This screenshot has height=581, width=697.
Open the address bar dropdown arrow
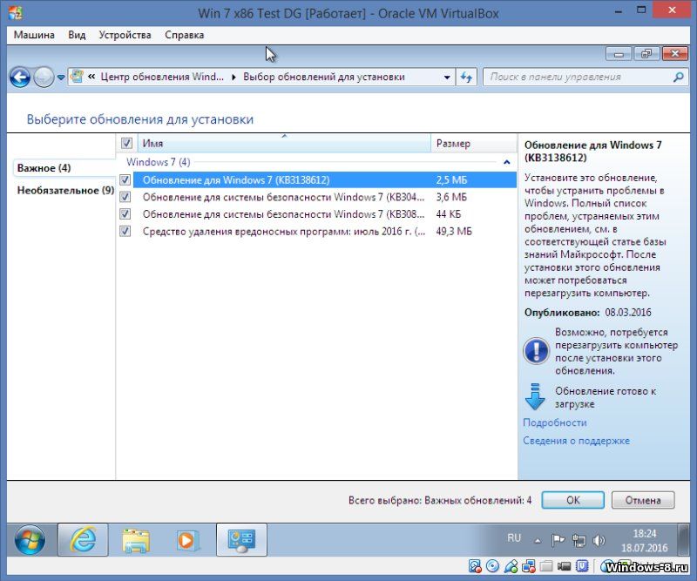point(447,78)
